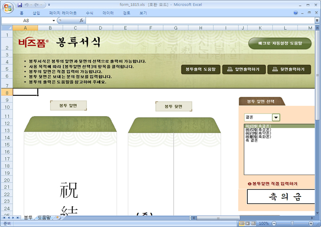
Task: Open the Office button menu
Action: (7, 6)
